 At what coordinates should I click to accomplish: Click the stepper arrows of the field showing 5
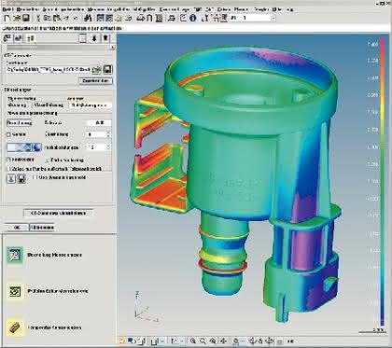[x=108, y=147]
